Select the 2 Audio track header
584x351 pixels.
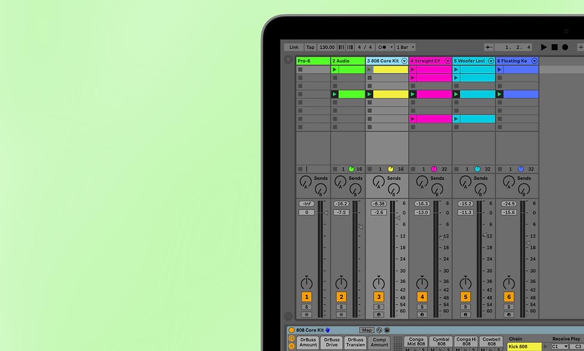(x=348, y=61)
